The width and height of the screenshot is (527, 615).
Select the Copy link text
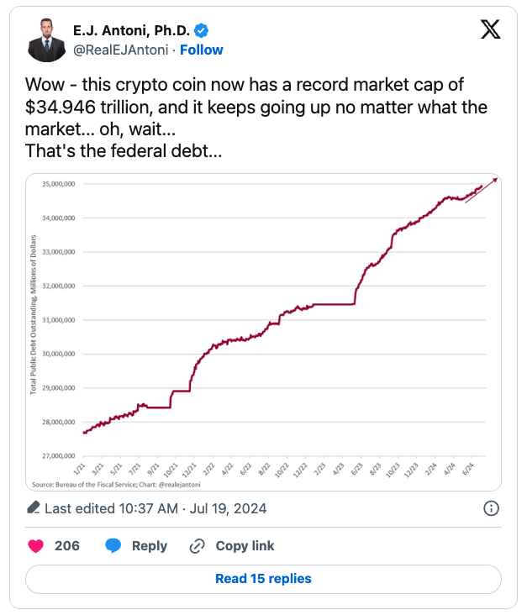pyautogui.click(x=245, y=546)
